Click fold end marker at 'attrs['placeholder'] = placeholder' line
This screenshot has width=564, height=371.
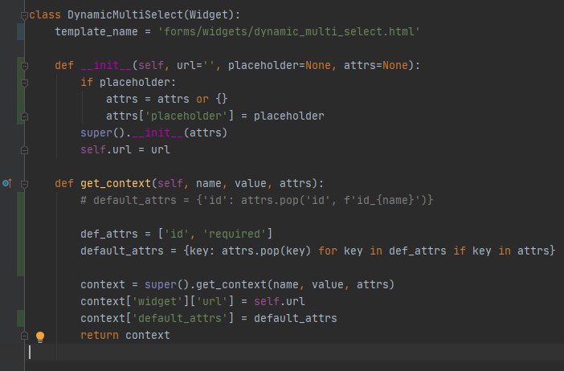[x=24, y=116]
